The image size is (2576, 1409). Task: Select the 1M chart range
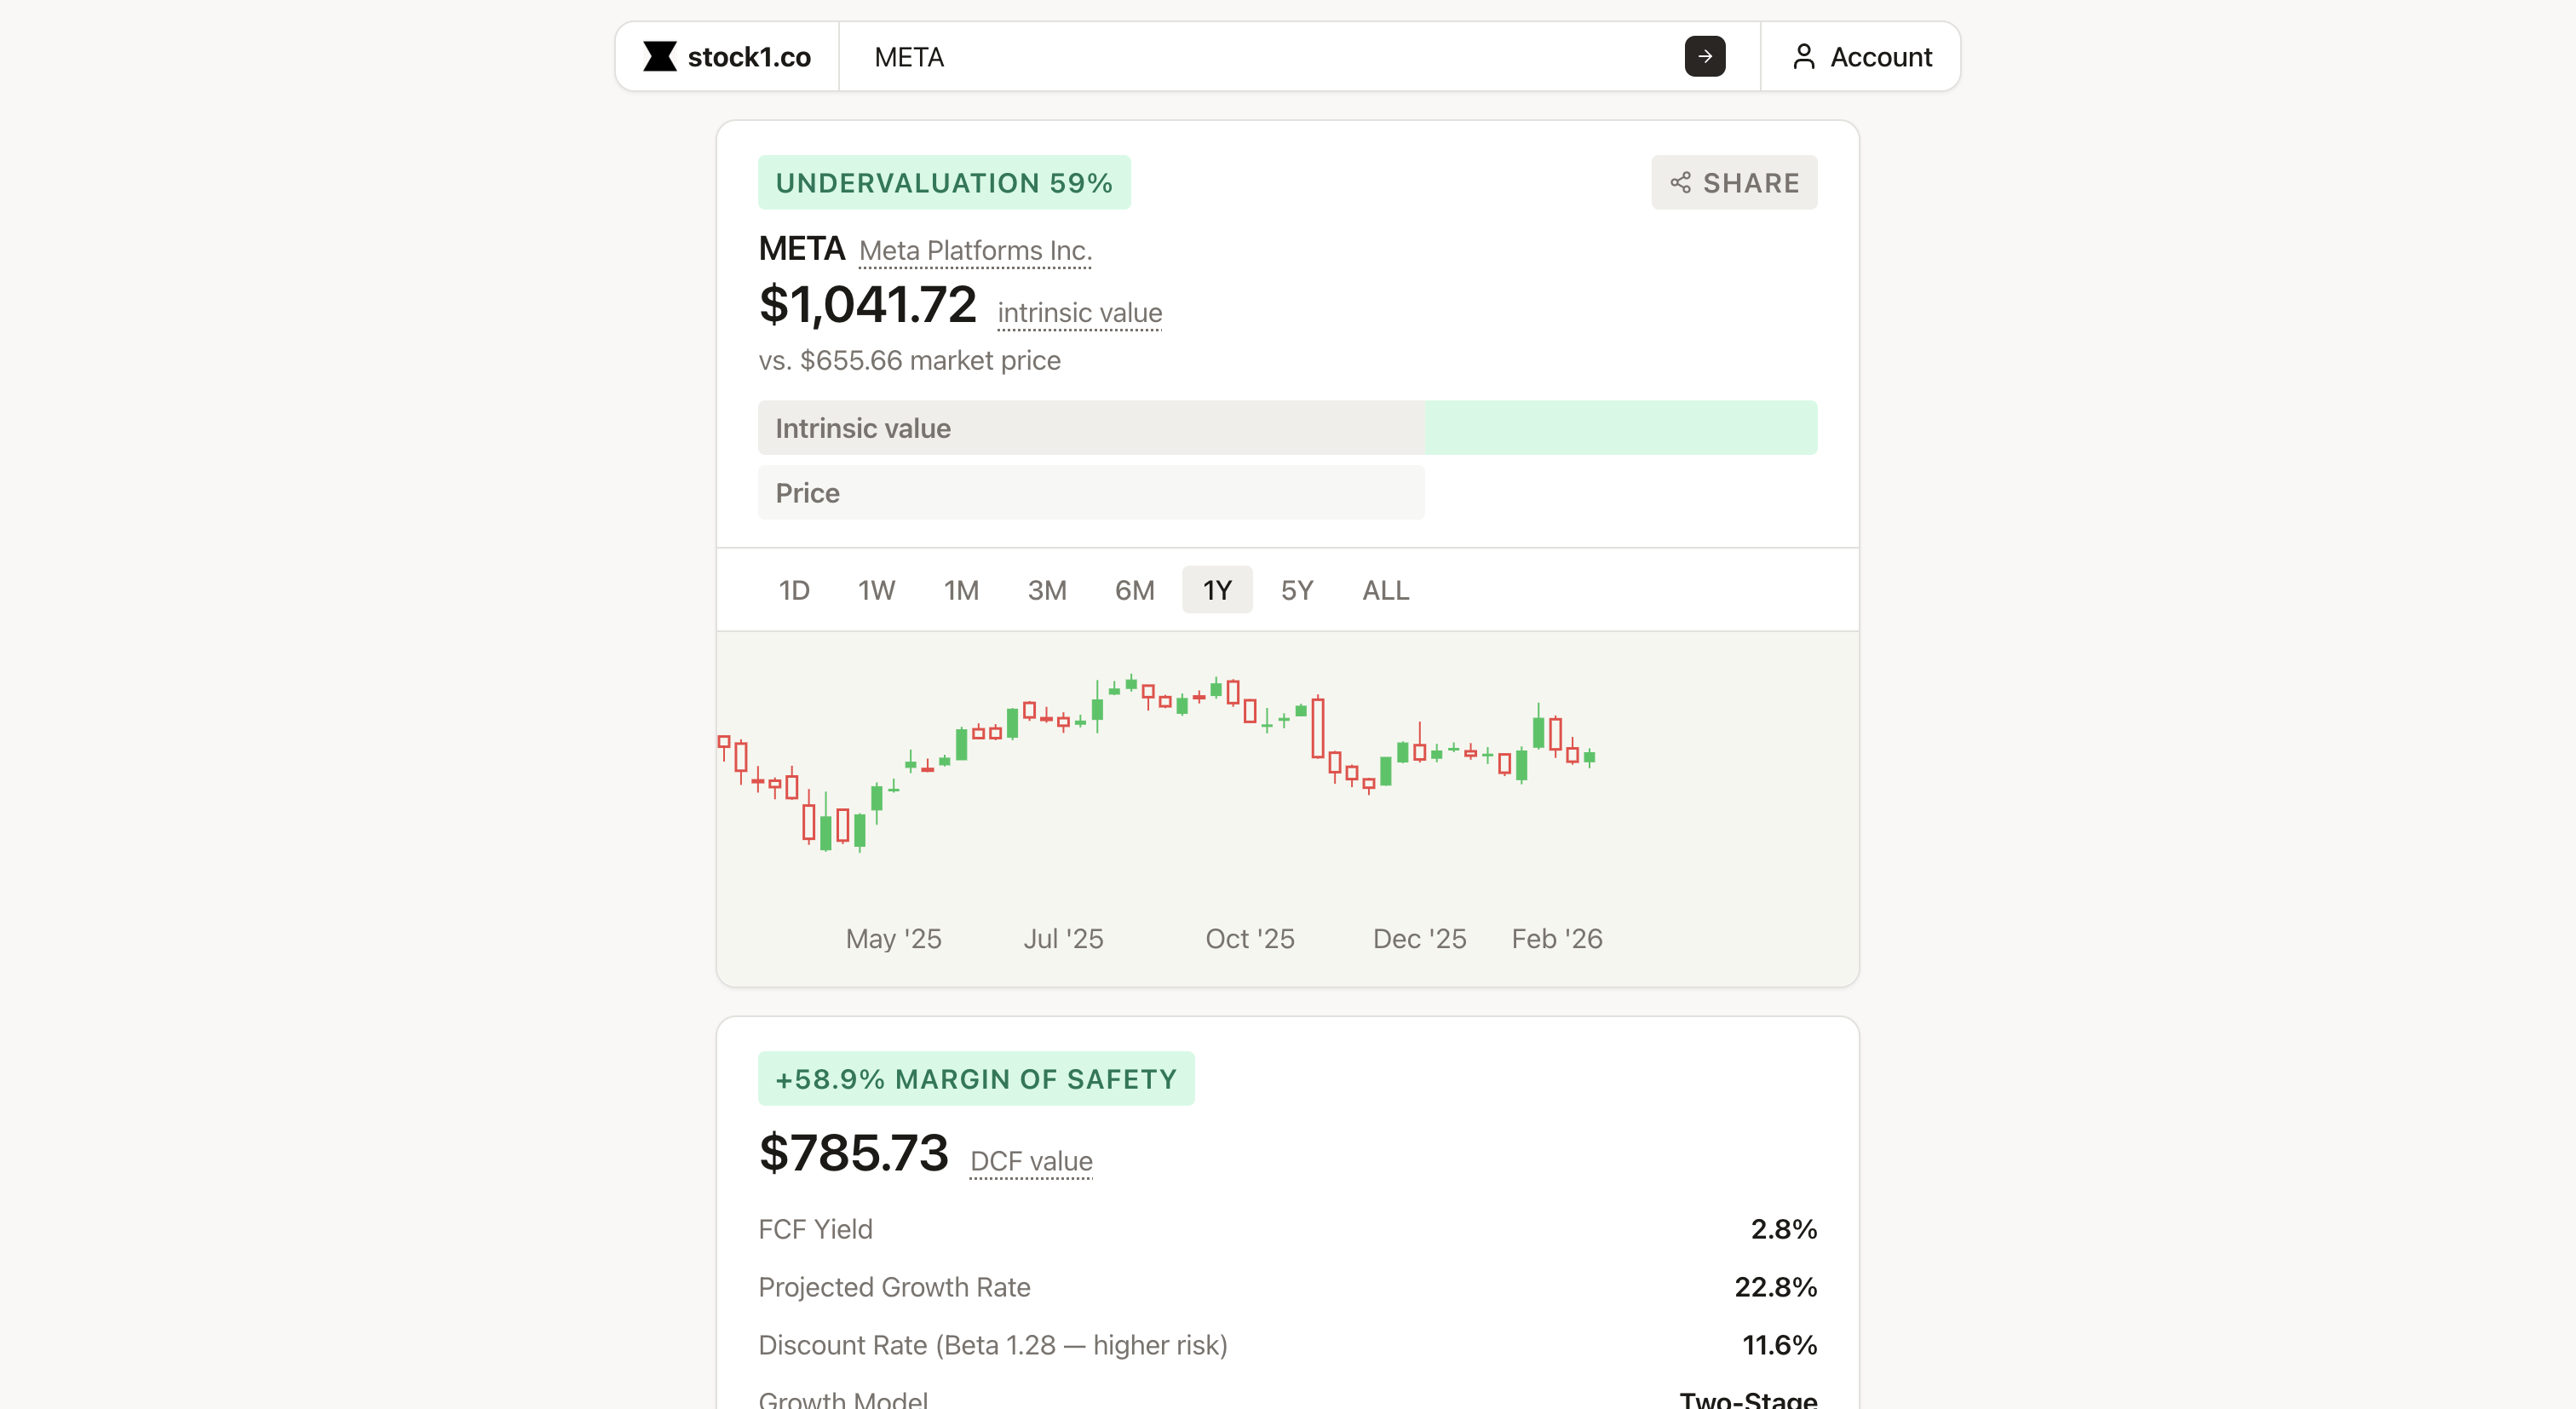click(x=961, y=590)
